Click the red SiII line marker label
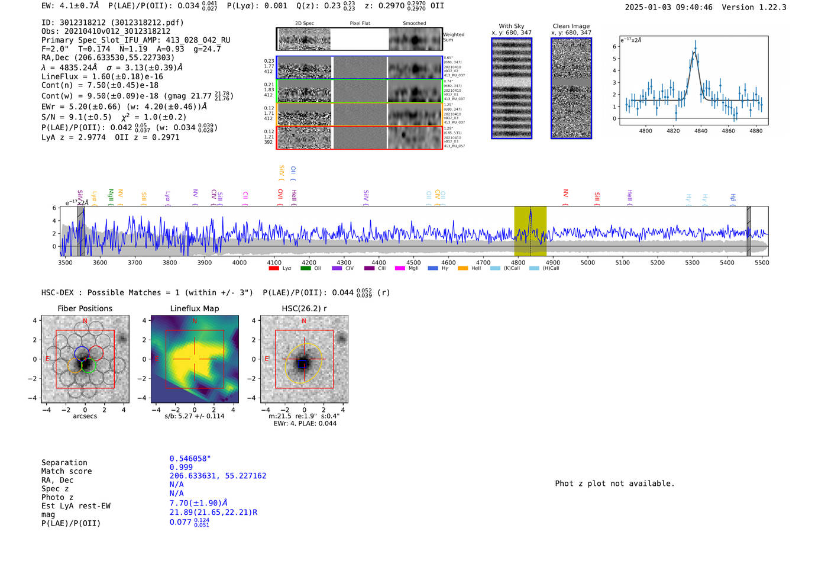The width and height of the screenshot is (828, 564). pyautogui.click(x=597, y=198)
